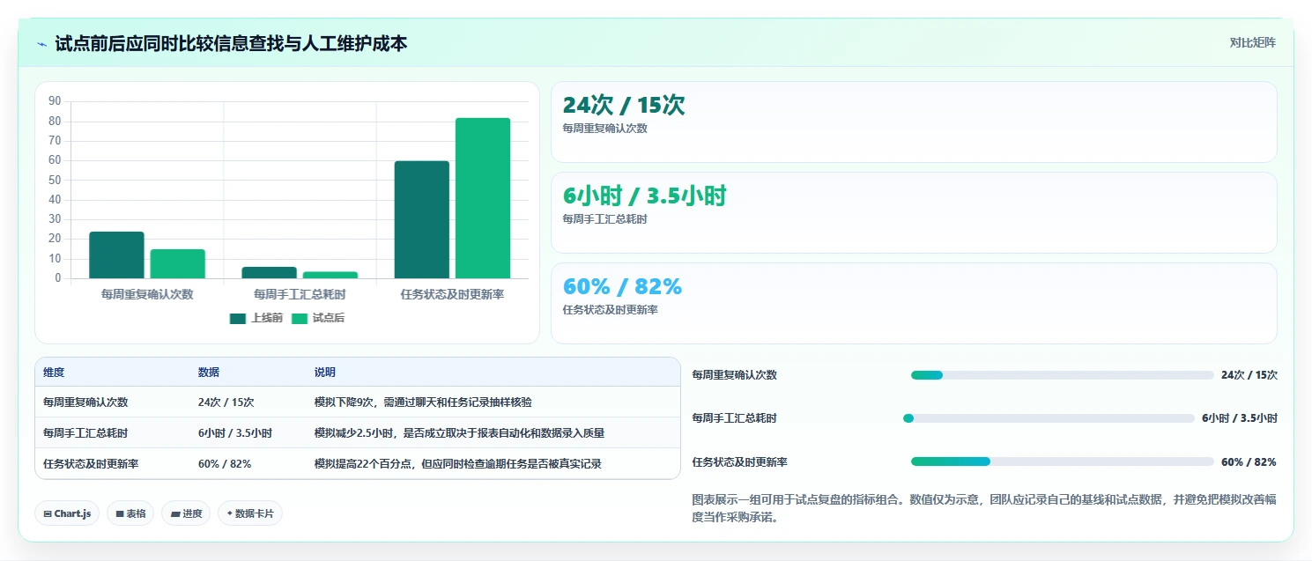Screen dimensions: 1312x561
Task: Select table cell 60% / 82%
Action: click(x=225, y=463)
